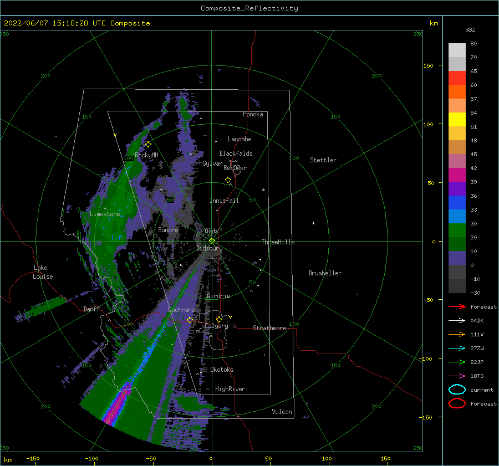
Task: Select the Calgary city label
Action: point(216,326)
